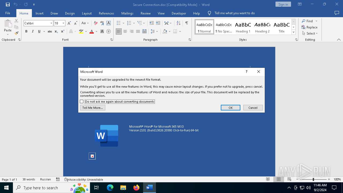Image resolution: width=343 pixels, height=193 pixels.
Task: Open the comments pane icon
Action: 337,13
